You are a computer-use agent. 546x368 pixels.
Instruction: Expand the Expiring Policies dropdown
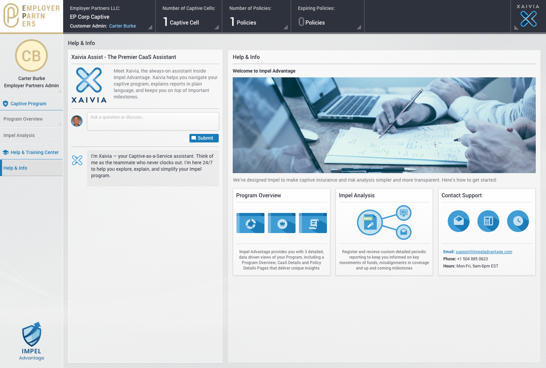(x=359, y=27)
